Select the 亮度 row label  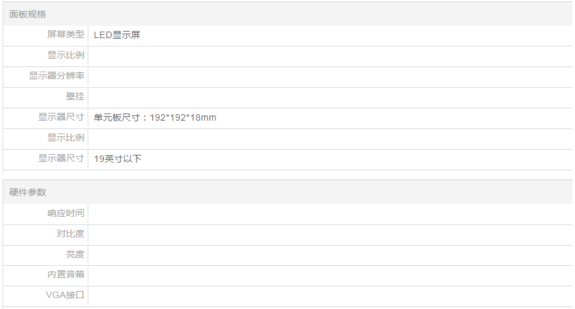pos(75,254)
